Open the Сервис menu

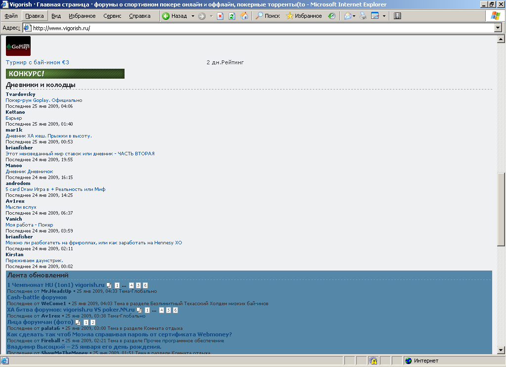point(112,16)
